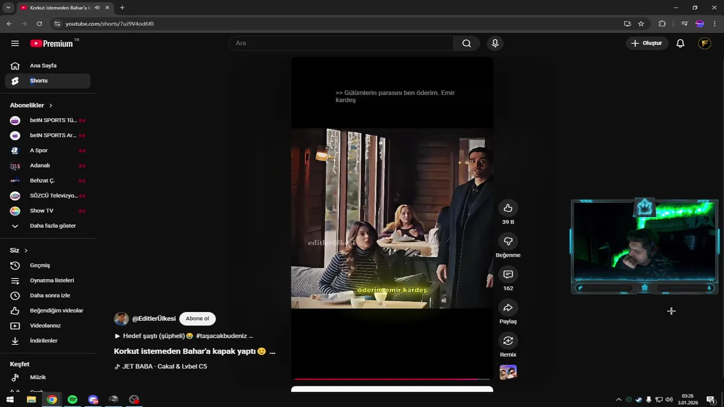
Task: Expand Daha fazla göster
Action: point(48,226)
